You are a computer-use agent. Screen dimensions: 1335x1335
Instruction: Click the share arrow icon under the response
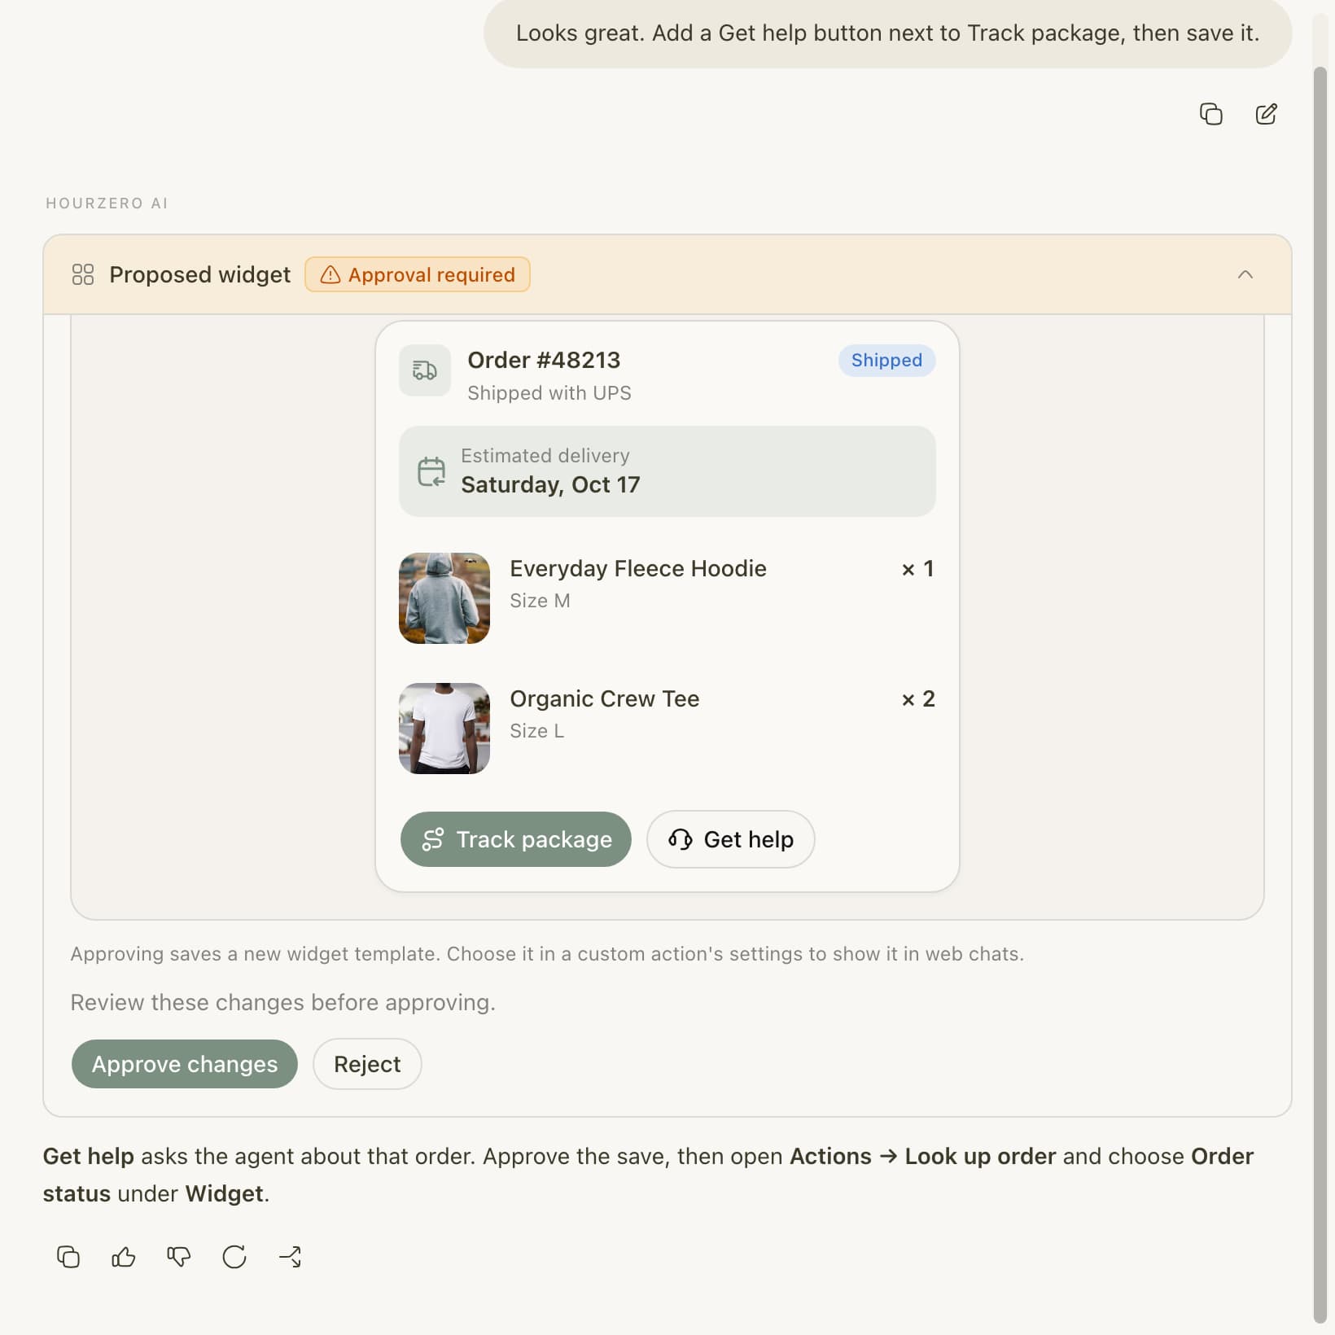click(290, 1257)
